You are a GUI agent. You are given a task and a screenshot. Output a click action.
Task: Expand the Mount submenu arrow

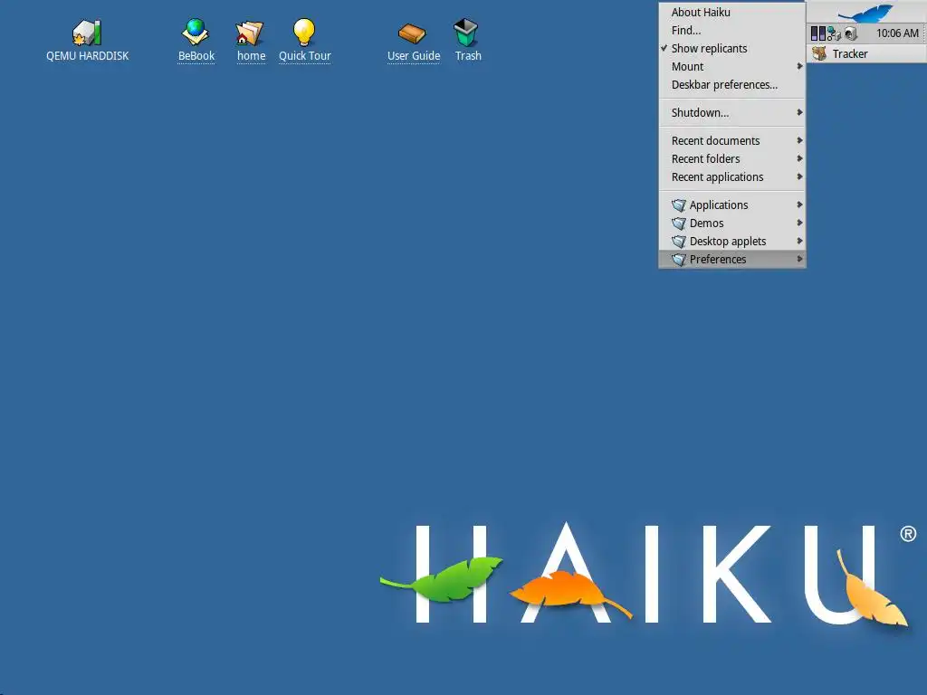pos(799,66)
